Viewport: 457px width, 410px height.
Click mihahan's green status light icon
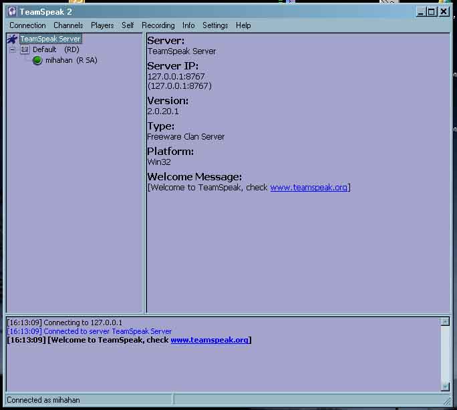pyautogui.click(x=37, y=61)
